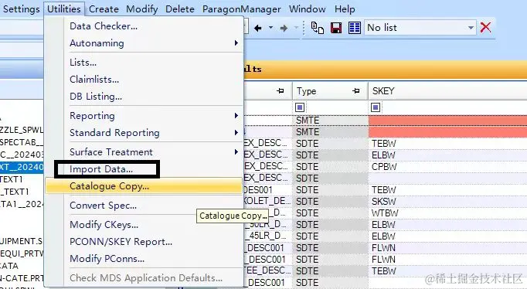Select the second red SKEY cell
This screenshot has height=289, width=527.
[447, 131]
